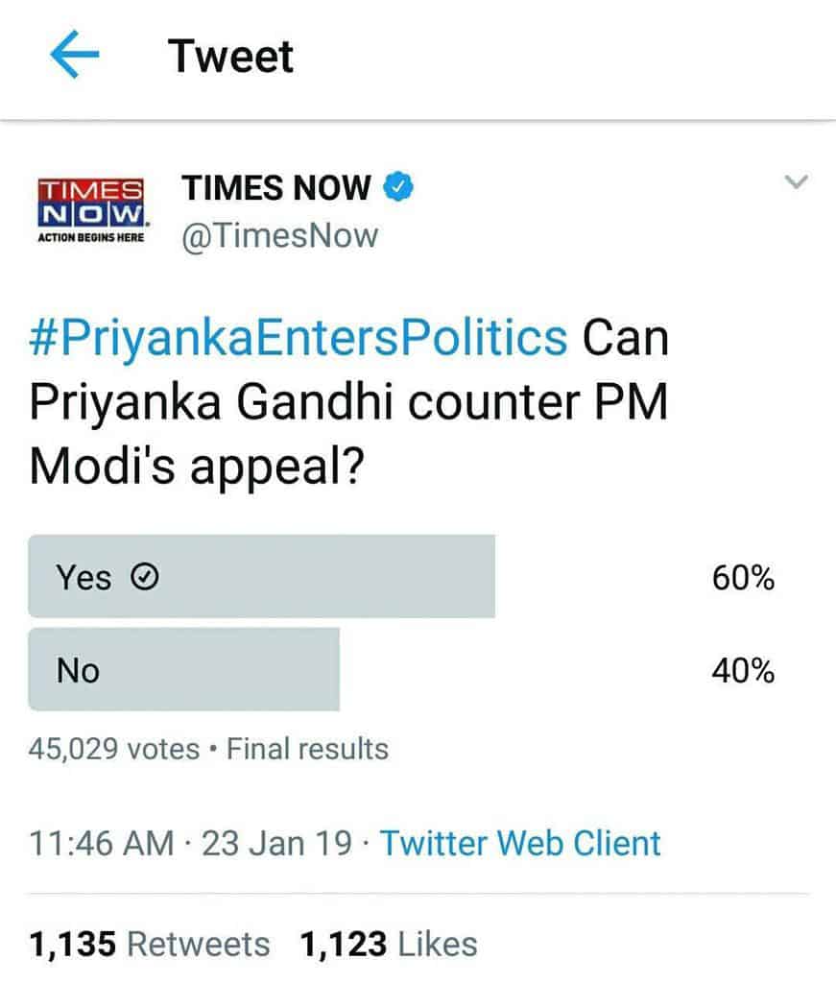Viewport: 836px width, 983px height.
Task: Select the No poll option
Action: pyautogui.click(x=183, y=670)
